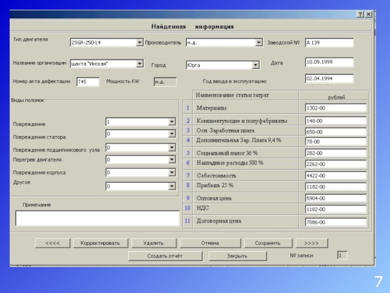Click the Сохранить button
This screenshot has height=293, width=390.
268,243
